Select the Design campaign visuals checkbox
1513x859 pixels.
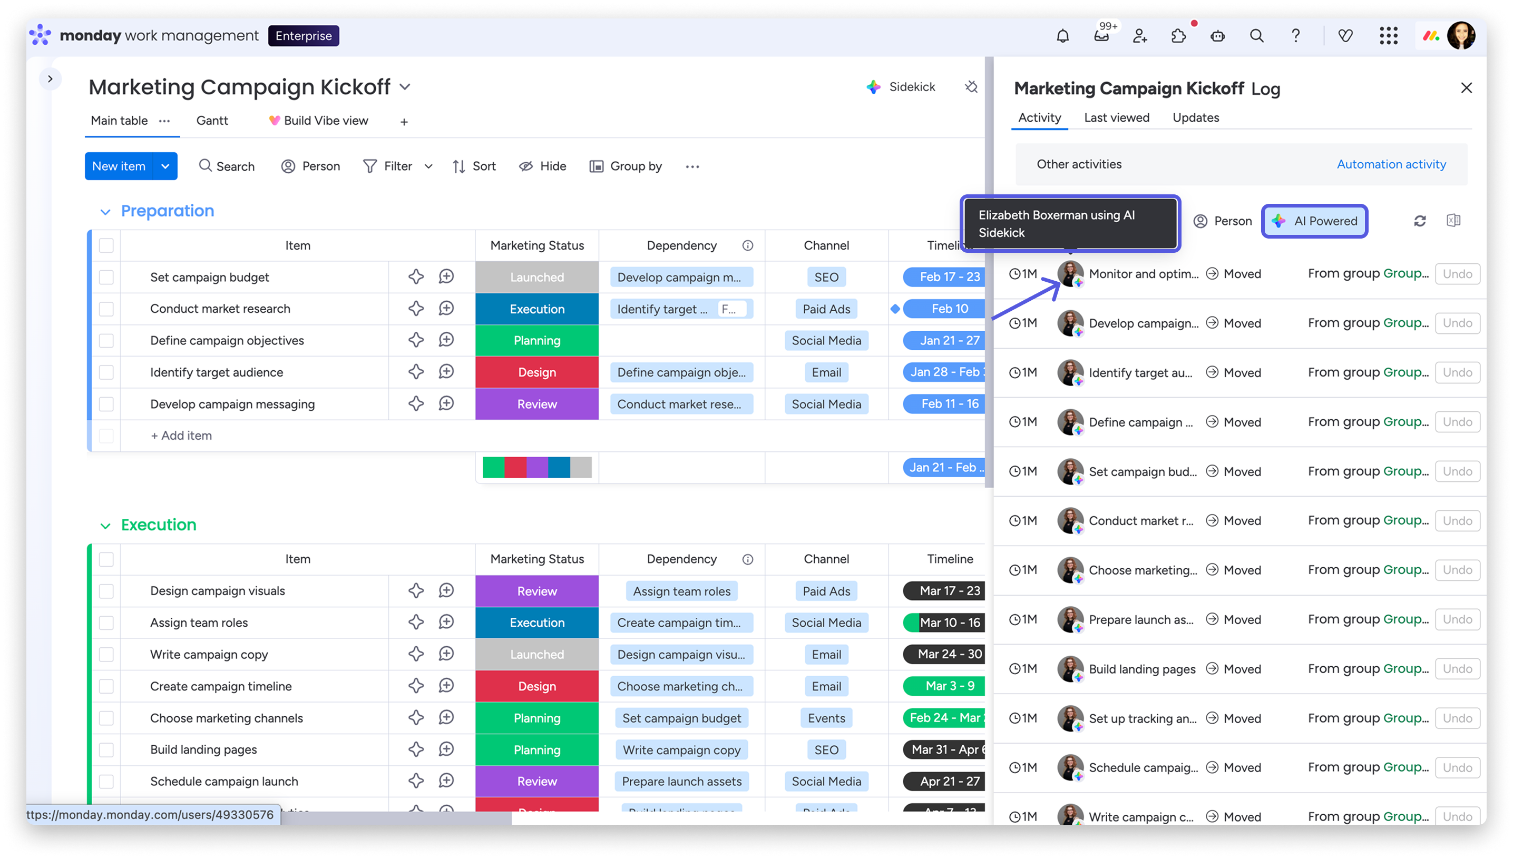click(x=106, y=591)
